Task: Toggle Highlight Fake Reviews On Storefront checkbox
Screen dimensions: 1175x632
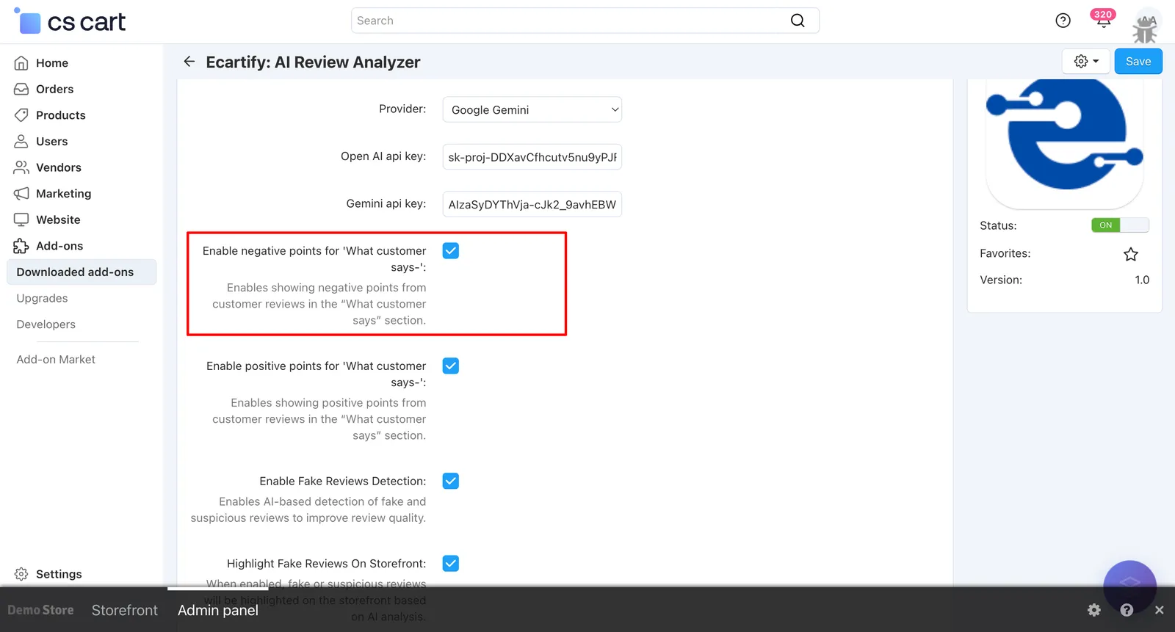Action: [451, 563]
